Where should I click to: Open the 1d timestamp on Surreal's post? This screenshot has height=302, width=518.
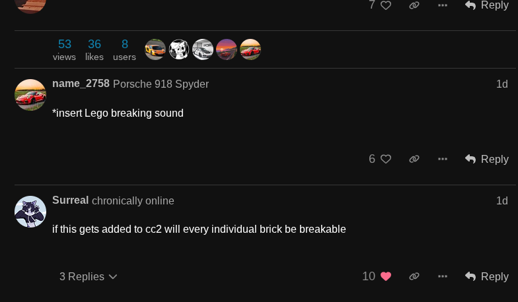[x=501, y=200]
